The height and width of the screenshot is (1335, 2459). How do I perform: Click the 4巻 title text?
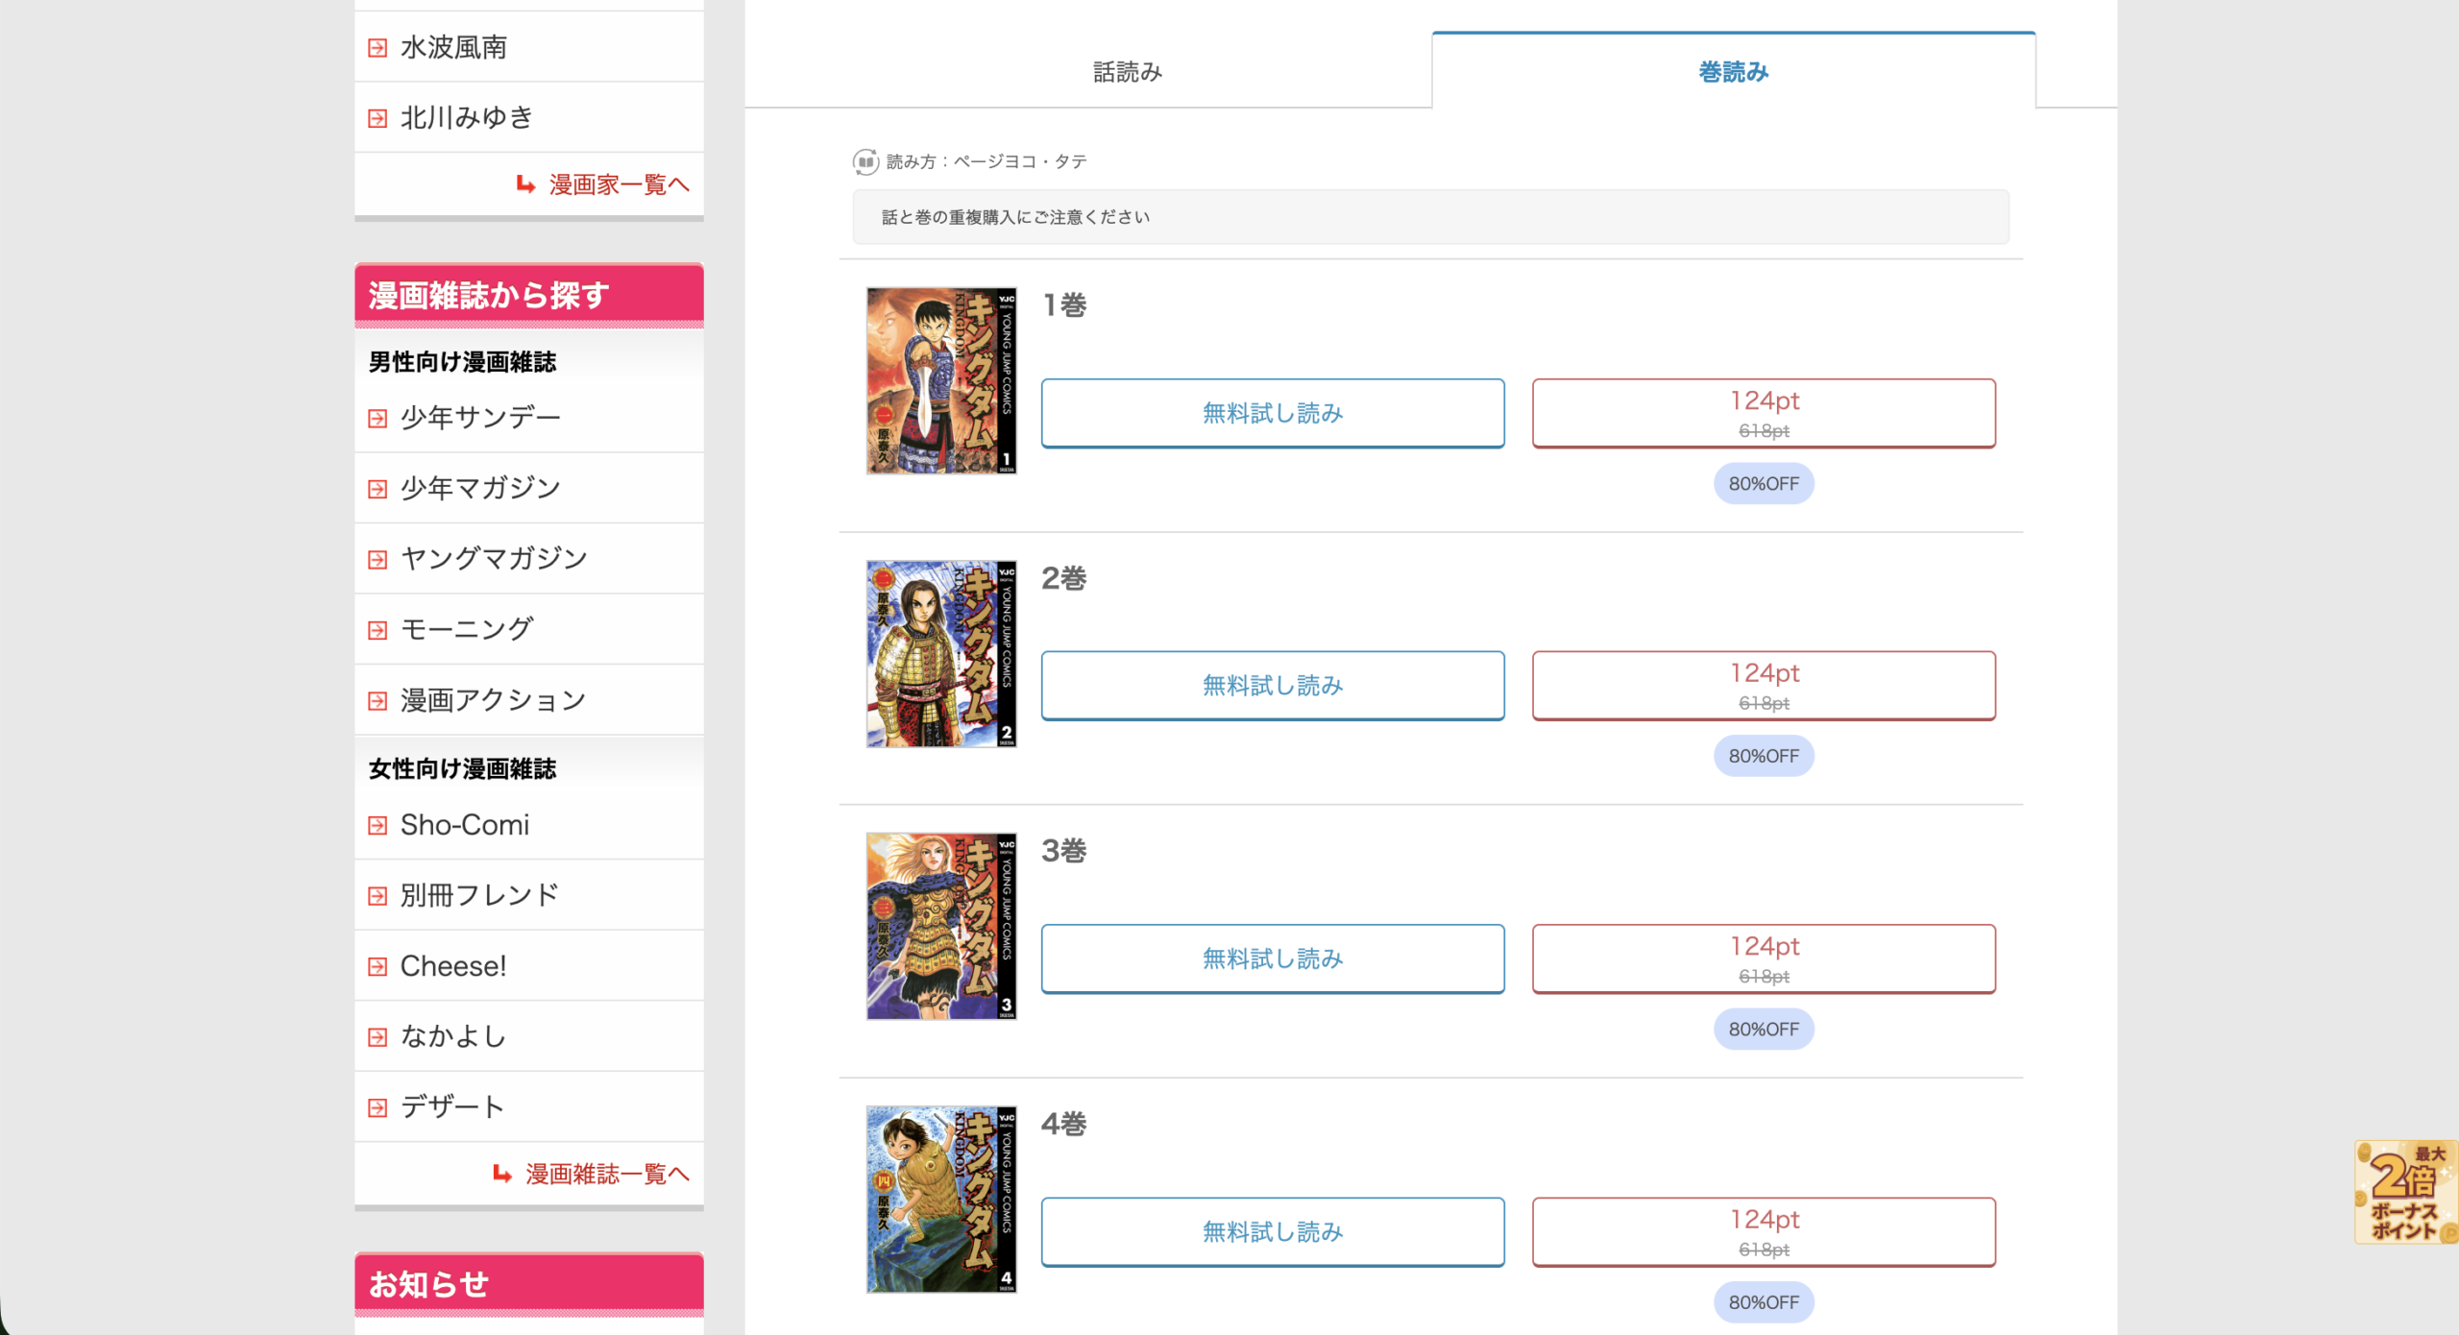pyautogui.click(x=1064, y=1124)
